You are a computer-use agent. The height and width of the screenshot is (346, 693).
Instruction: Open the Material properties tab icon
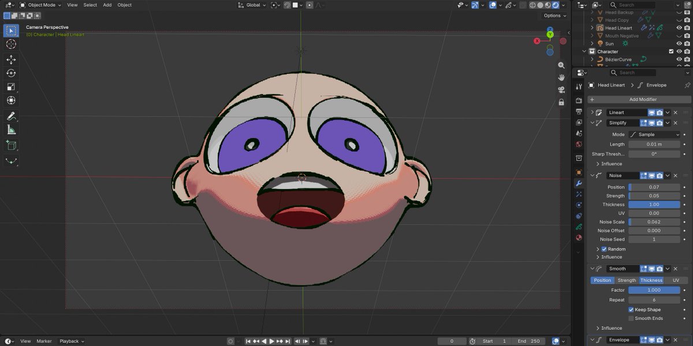pyautogui.click(x=579, y=238)
